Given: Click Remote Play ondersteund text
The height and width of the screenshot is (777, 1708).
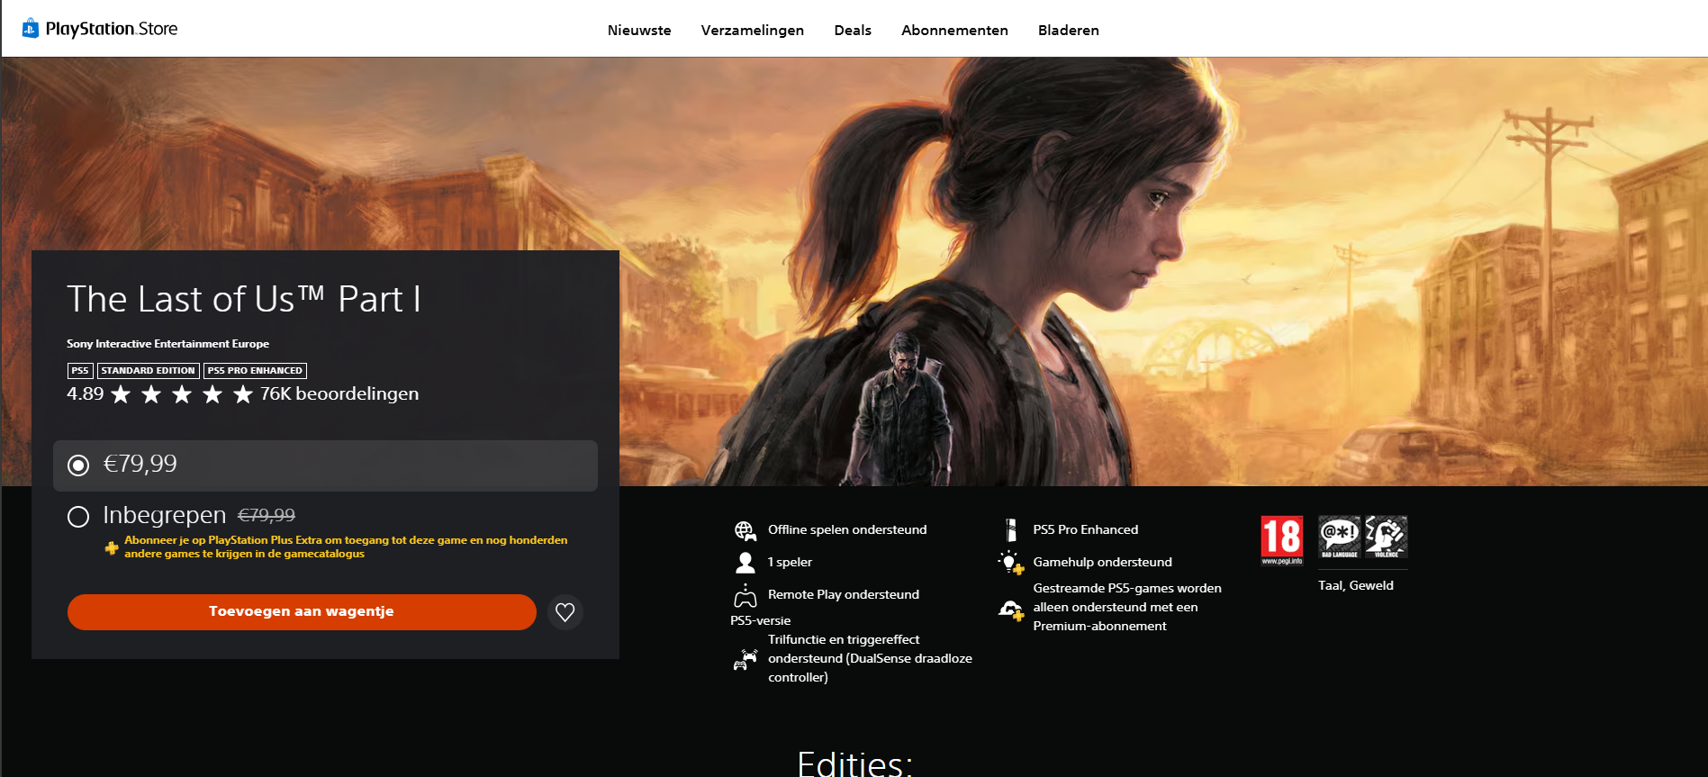Looking at the screenshot, I should point(844,594).
